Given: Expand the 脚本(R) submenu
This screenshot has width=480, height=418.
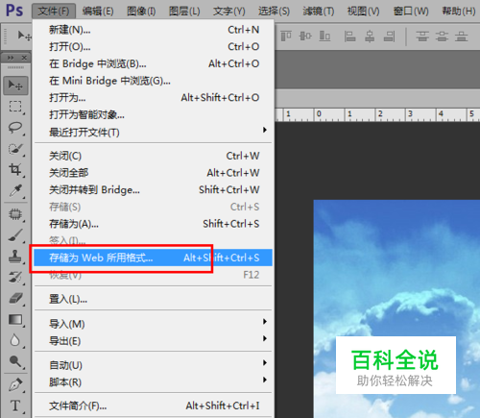Looking at the screenshot, I should pyautogui.click(x=265, y=380).
